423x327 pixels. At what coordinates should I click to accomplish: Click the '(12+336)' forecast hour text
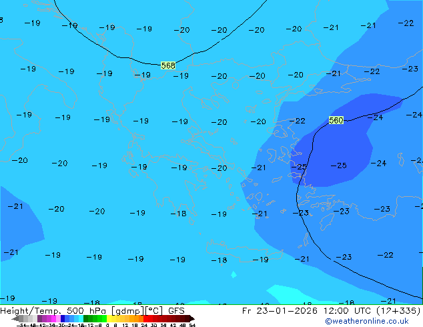point(398,311)
